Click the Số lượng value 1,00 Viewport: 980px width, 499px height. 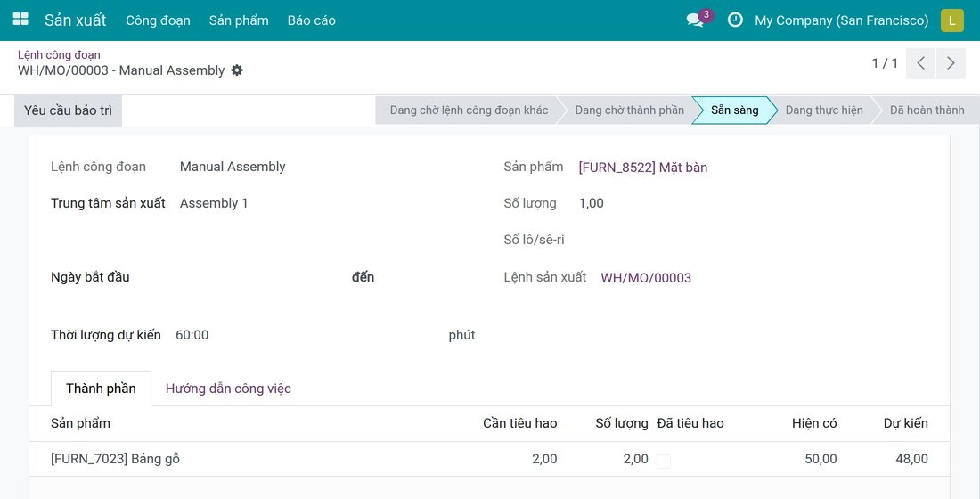[x=592, y=203]
